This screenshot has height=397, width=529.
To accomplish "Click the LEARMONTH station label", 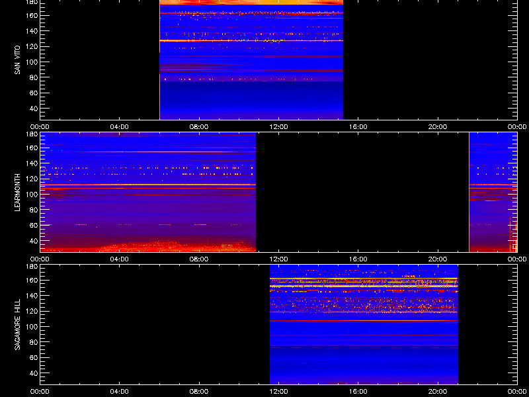I will 17,193.
